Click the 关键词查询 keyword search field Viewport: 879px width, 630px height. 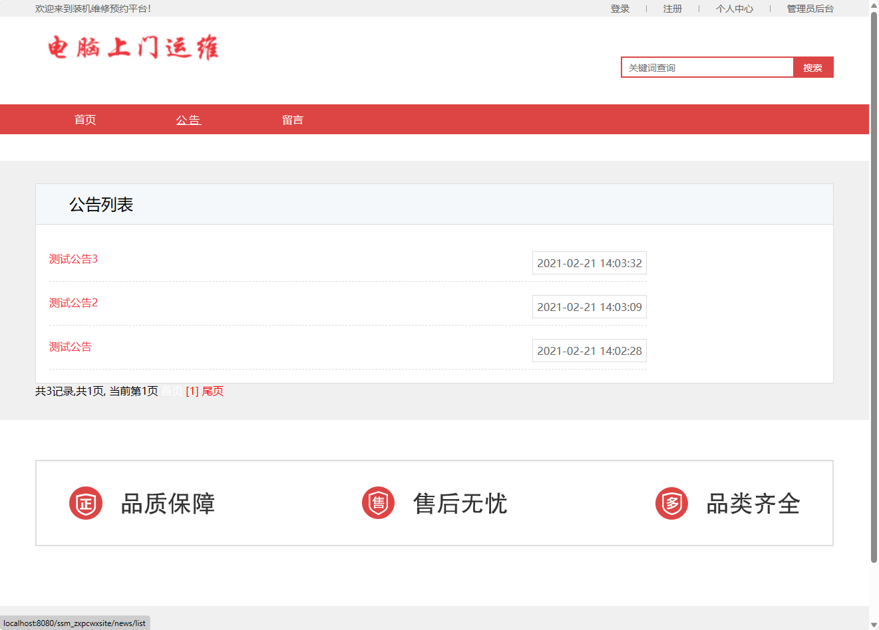point(707,66)
